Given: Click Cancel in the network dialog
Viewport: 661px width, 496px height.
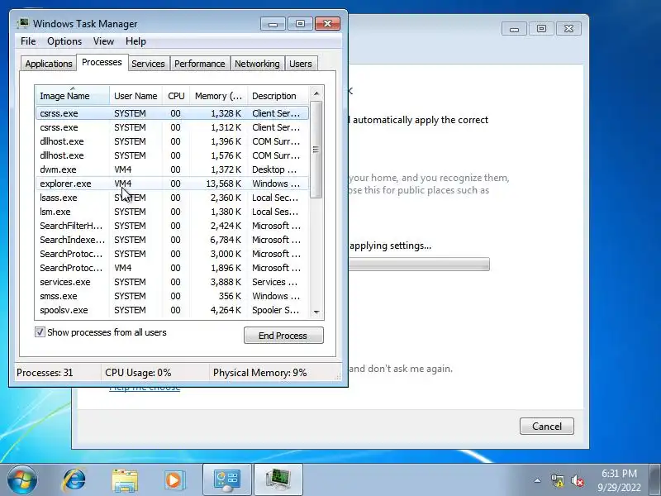Looking at the screenshot, I should pos(547,426).
